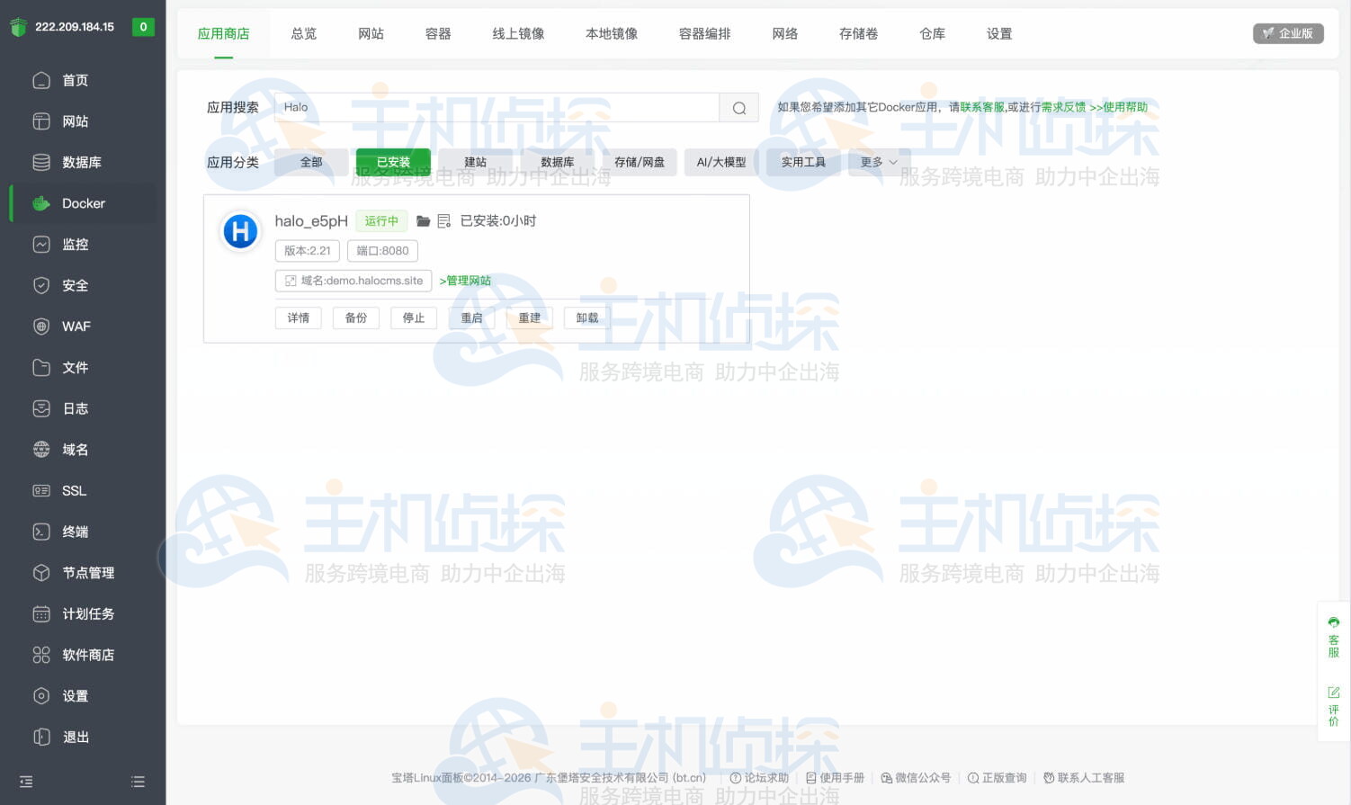Open the 联系客服 link
The height and width of the screenshot is (805, 1351).
[x=982, y=107]
